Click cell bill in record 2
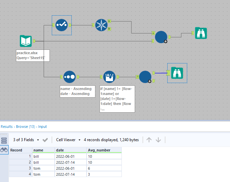 [x=43, y=162]
